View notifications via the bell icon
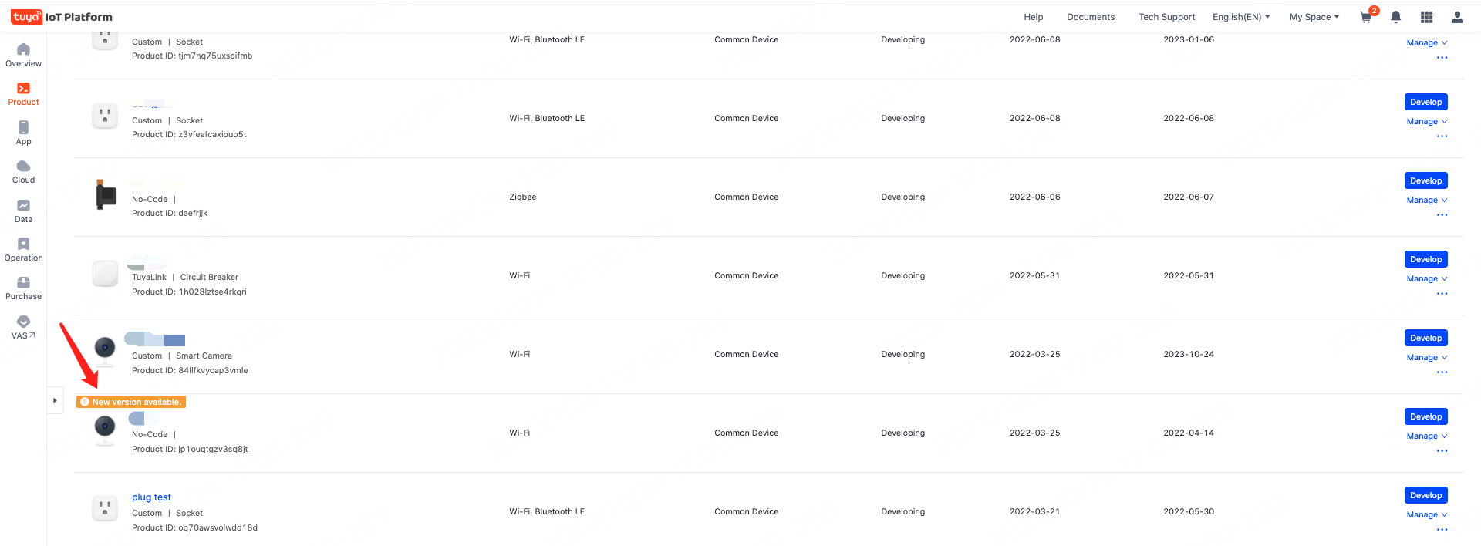The height and width of the screenshot is (546, 1481). click(x=1395, y=16)
